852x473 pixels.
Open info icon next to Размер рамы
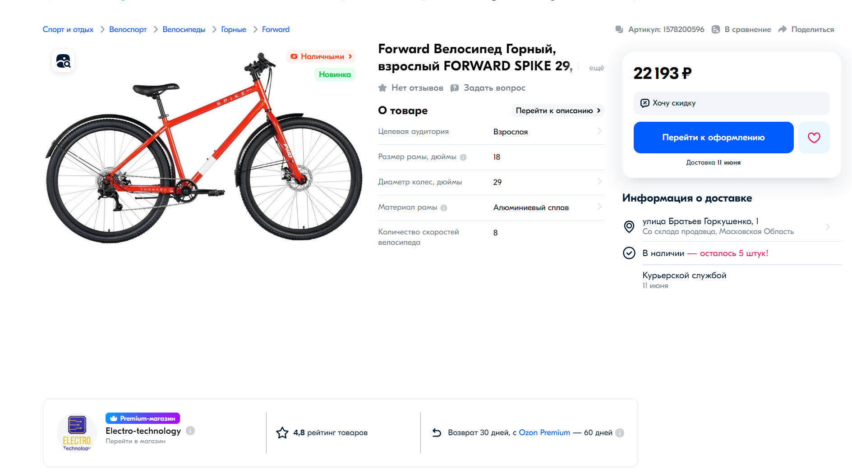tap(463, 157)
